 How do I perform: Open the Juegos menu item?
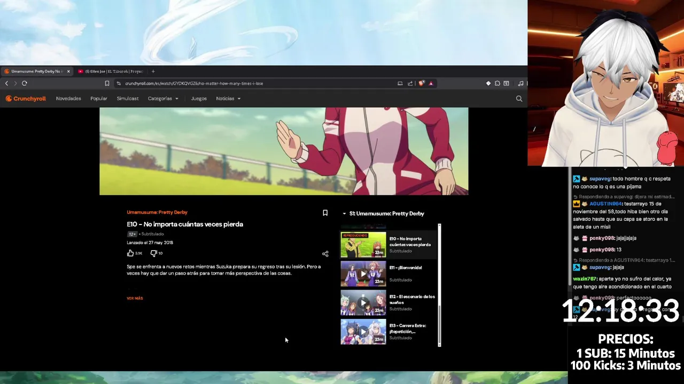pos(199,99)
